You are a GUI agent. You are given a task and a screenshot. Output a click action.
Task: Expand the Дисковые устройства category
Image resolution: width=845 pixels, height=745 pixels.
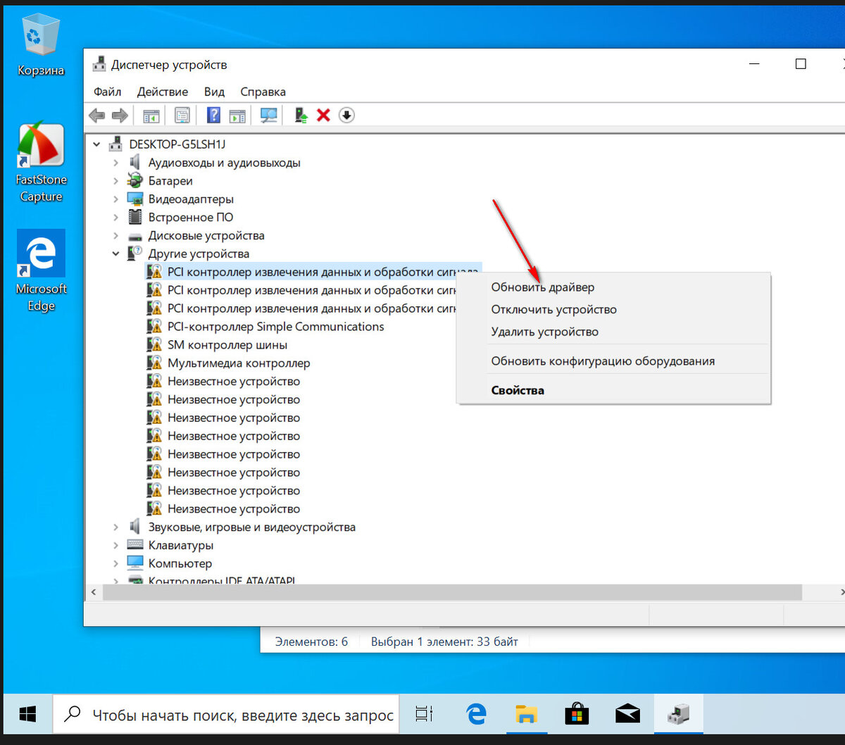(x=115, y=236)
